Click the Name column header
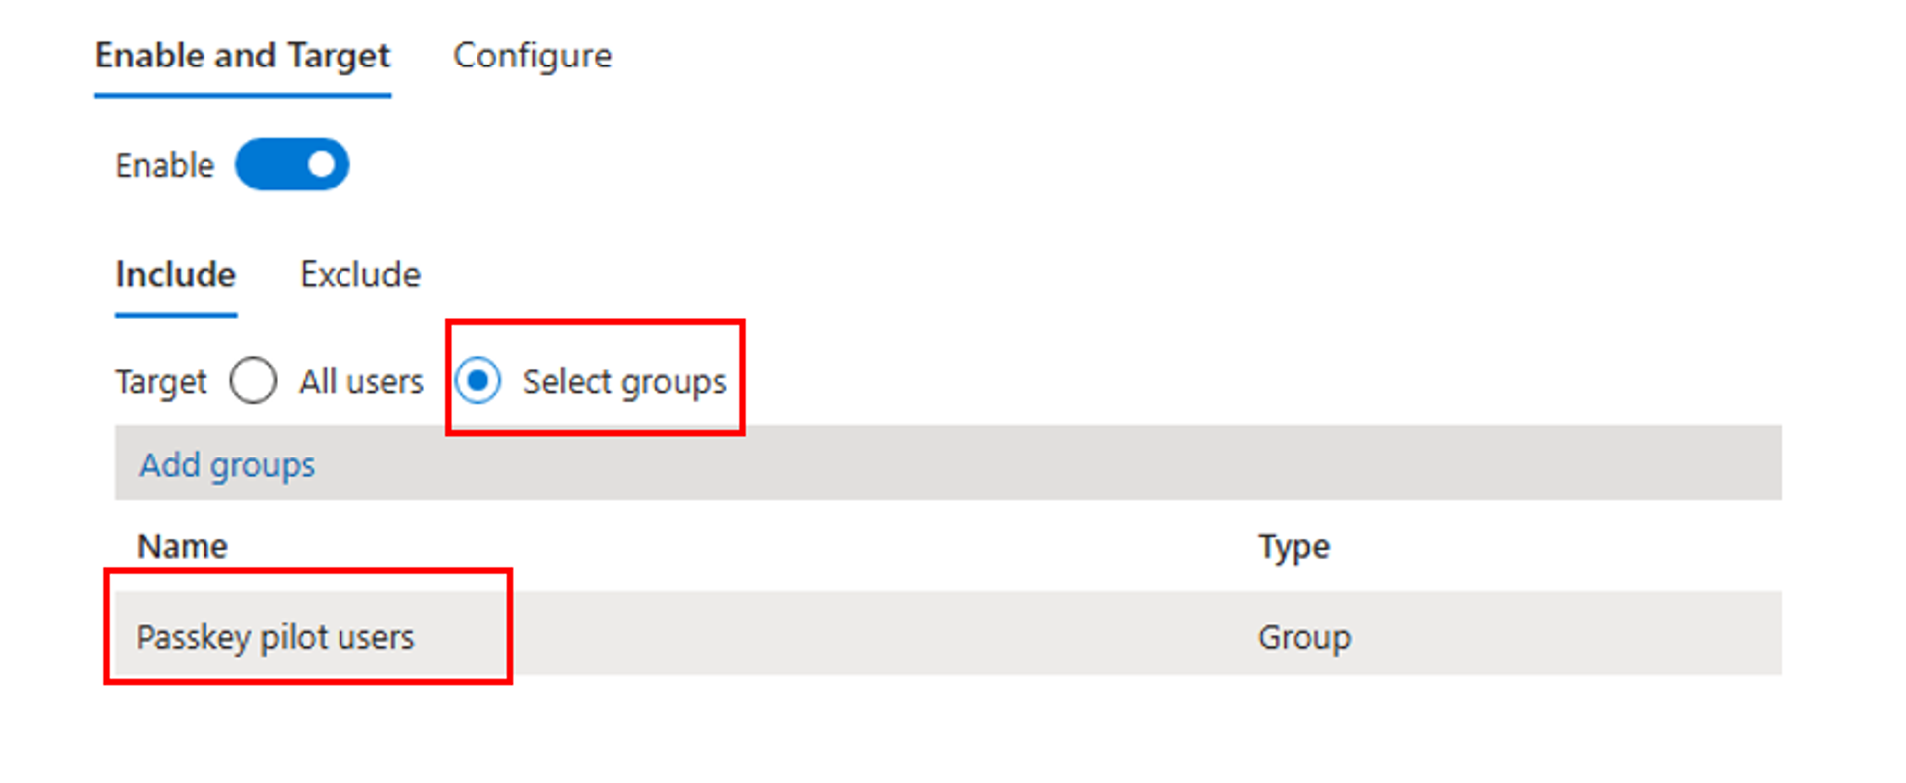Viewport: 1906px width, 783px height. (x=182, y=546)
